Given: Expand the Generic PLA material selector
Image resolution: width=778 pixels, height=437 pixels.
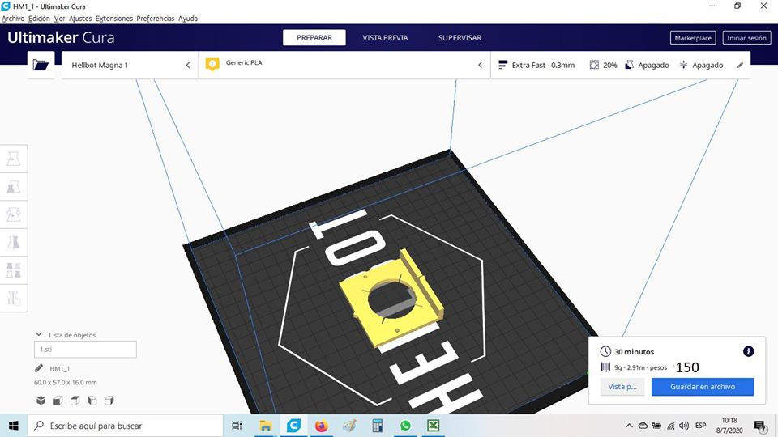Looking at the screenshot, I should pos(345,65).
